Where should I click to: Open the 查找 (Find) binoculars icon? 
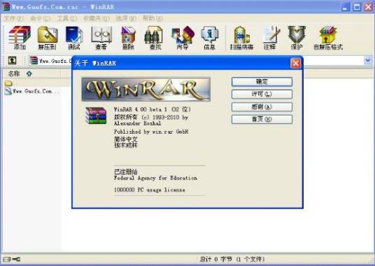pos(155,38)
